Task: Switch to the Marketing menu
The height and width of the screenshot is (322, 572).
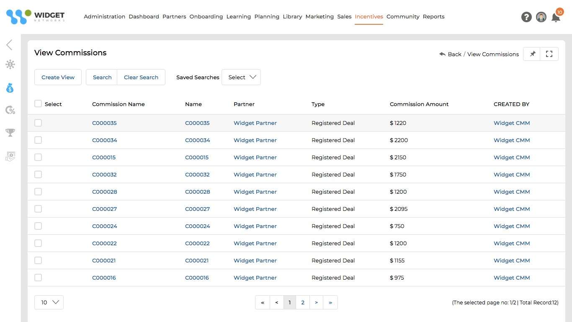Action: 319,17
